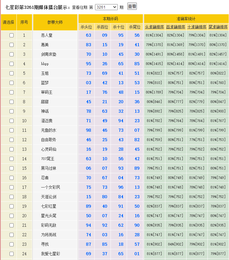Check the box for 我爱七星彩
The height and width of the screenshot is (260, 229).
click(x=12, y=254)
